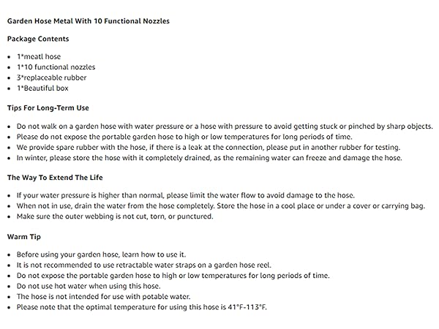The width and height of the screenshot is (439, 329).
Task: Select The Way To Extend The Life heading
Action: click(55, 178)
